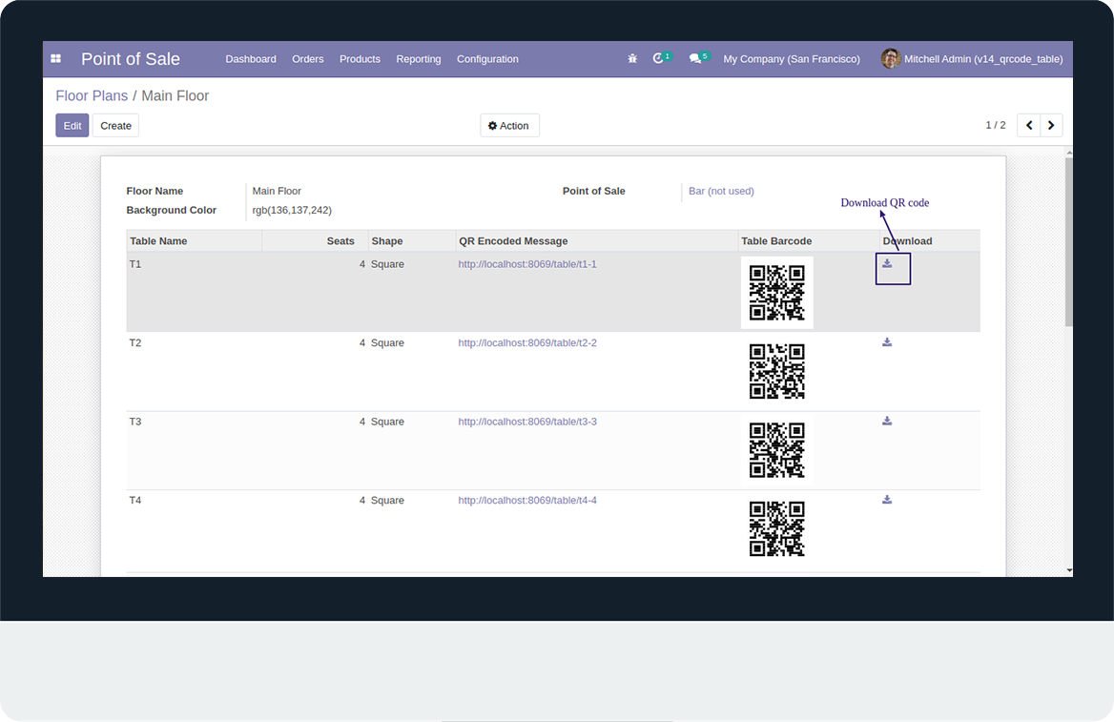Download the QR code for table T1
The width and height of the screenshot is (1114, 722).
887,263
